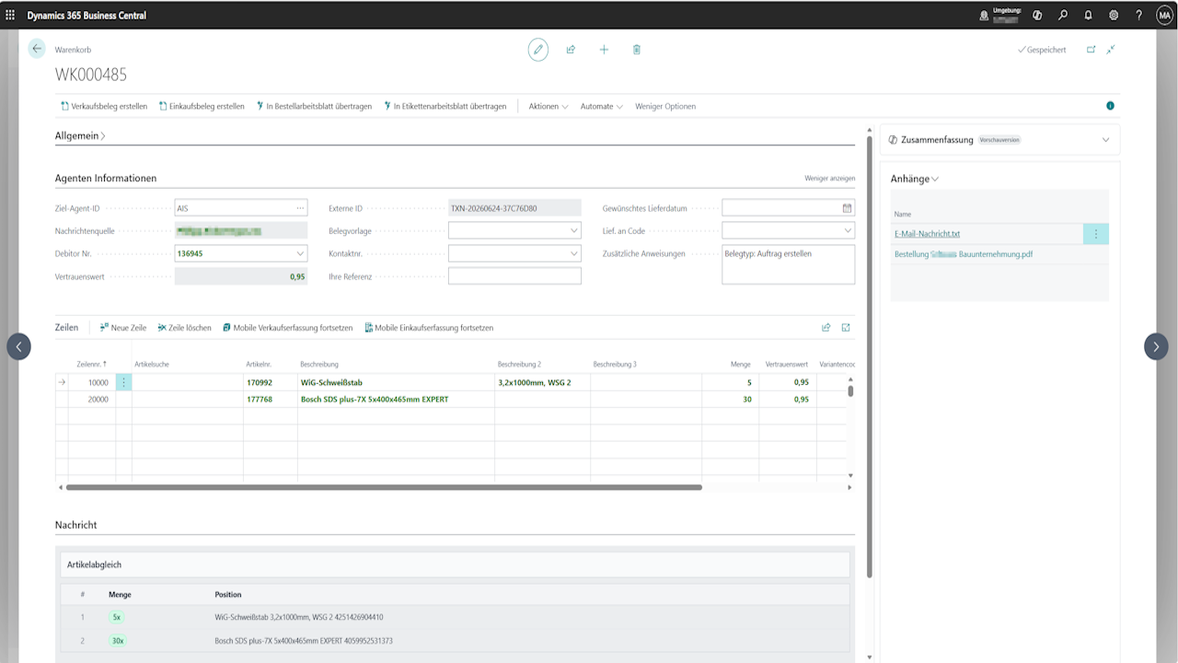Click the Warenkorb breadcrumb label
The height and width of the screenshot is (663, 1178).
[x=73, y=50]
